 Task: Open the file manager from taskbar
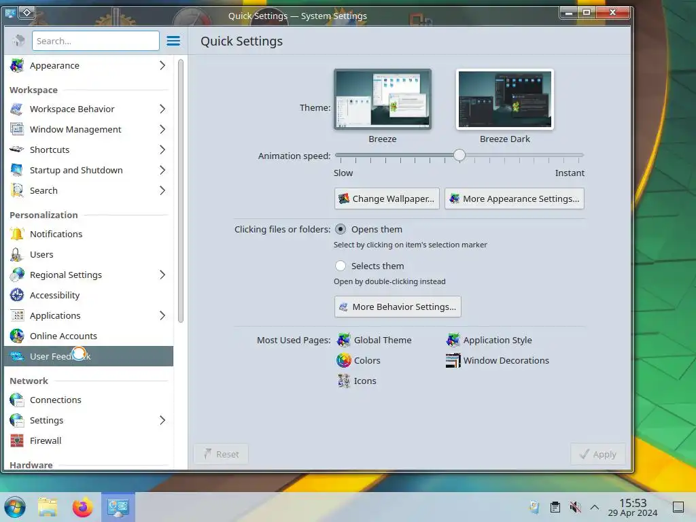coord(48,507)
